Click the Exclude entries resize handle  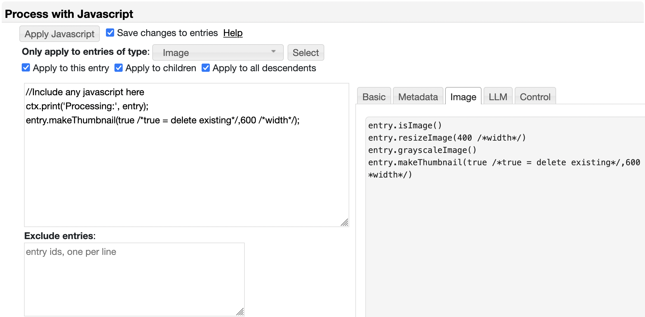pos(240,312)
